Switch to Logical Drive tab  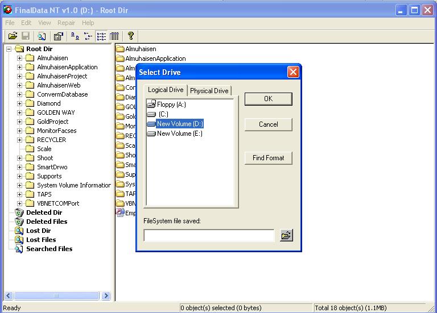(x=166, y=90)
